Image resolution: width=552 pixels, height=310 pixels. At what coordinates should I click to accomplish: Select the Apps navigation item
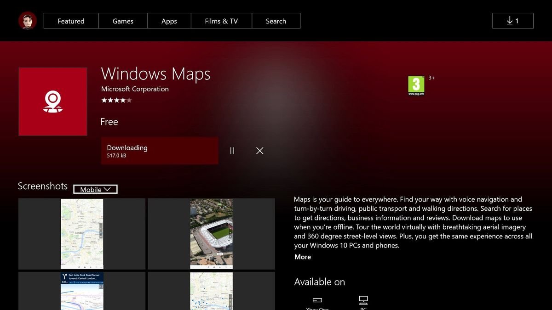(169, 21)
